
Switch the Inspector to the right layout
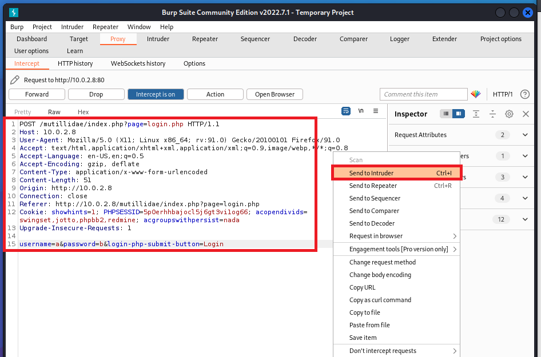[x=459, y=114]
